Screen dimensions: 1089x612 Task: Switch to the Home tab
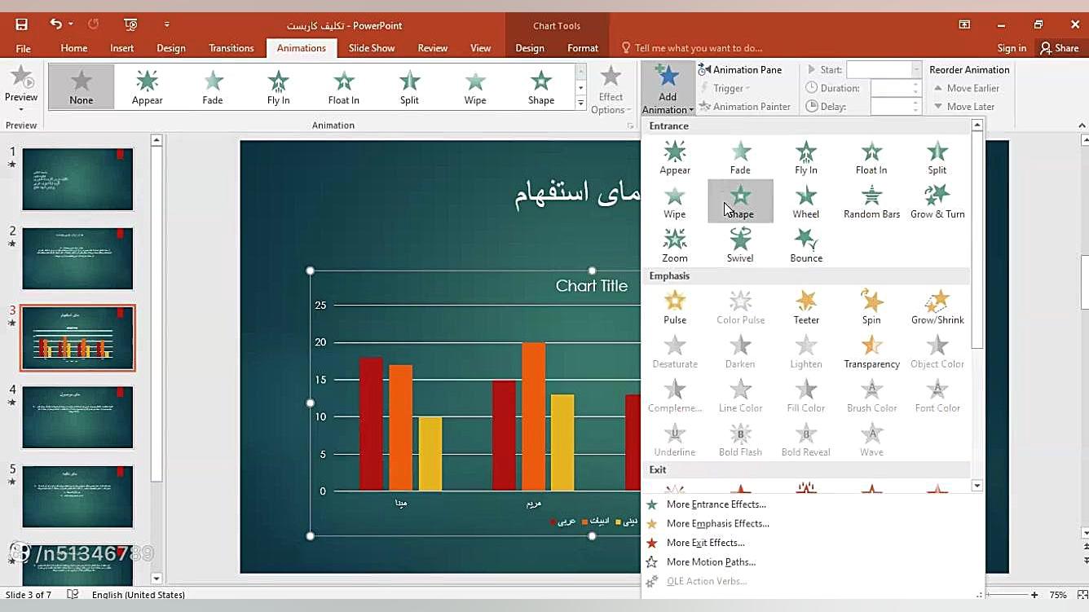[x=73, y=48]
